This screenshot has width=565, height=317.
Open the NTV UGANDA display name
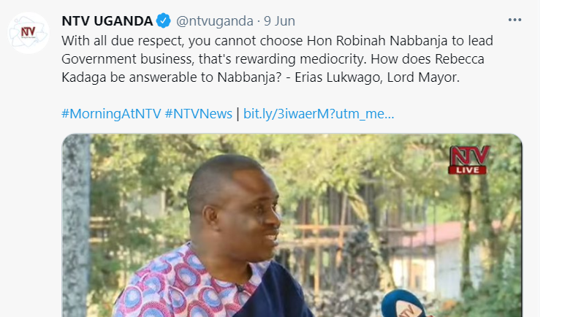pos(107,20)
